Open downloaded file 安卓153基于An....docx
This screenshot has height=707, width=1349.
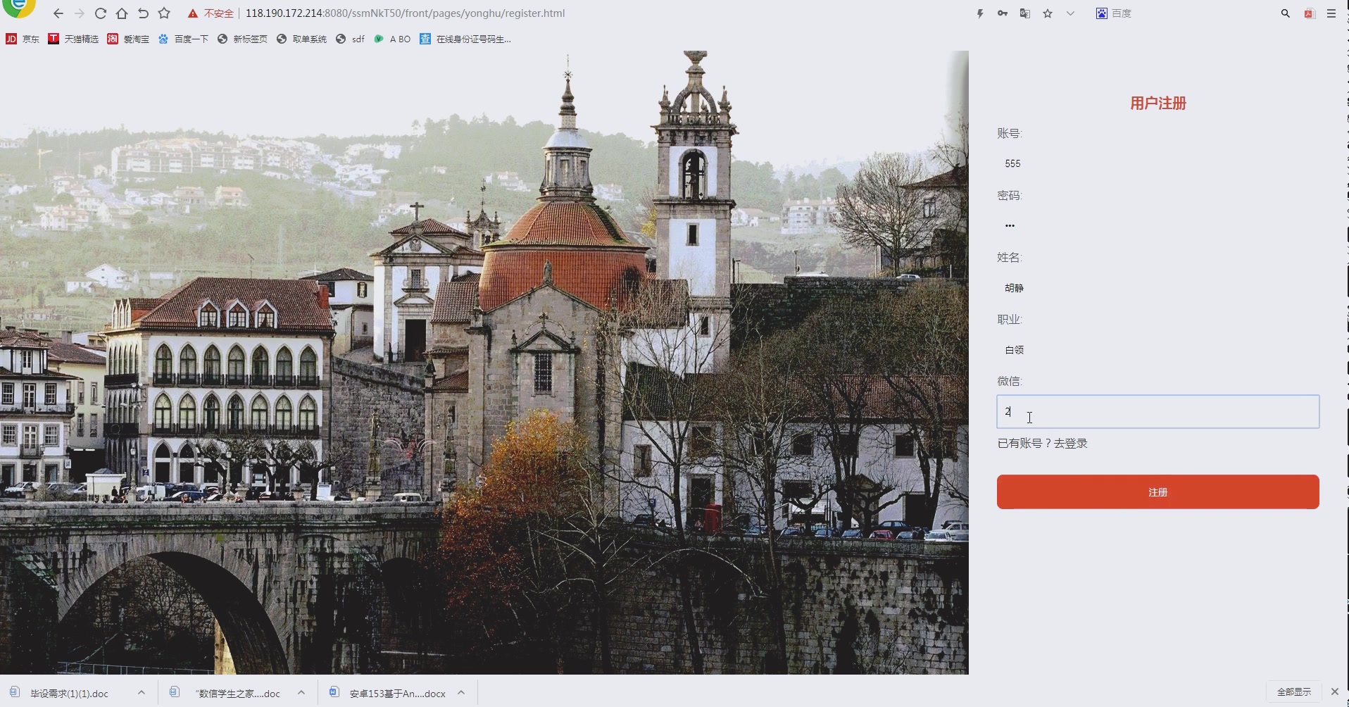[x=389, y=693]
